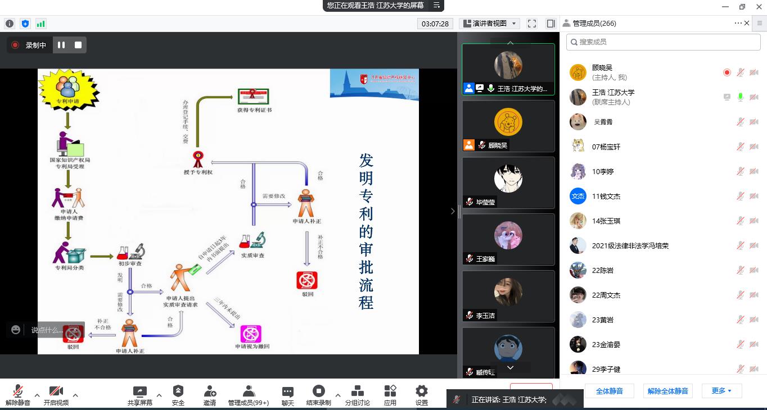767x410 pixels.
Task: Open the Apps (应用) icon
Action: point(390,391)
